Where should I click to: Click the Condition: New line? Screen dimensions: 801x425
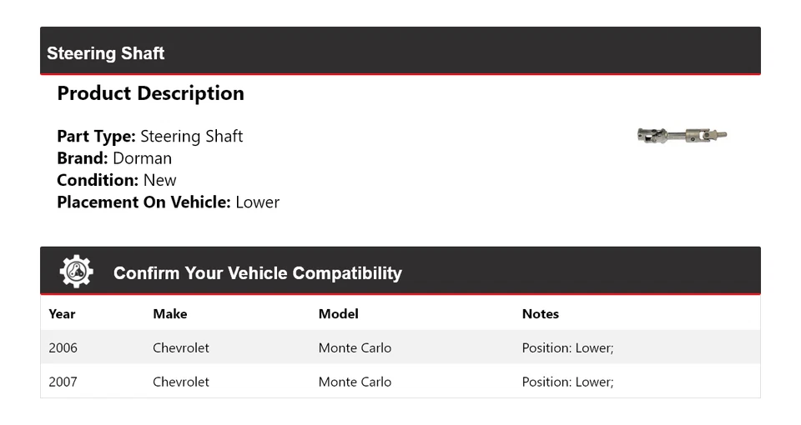[117, 180]
